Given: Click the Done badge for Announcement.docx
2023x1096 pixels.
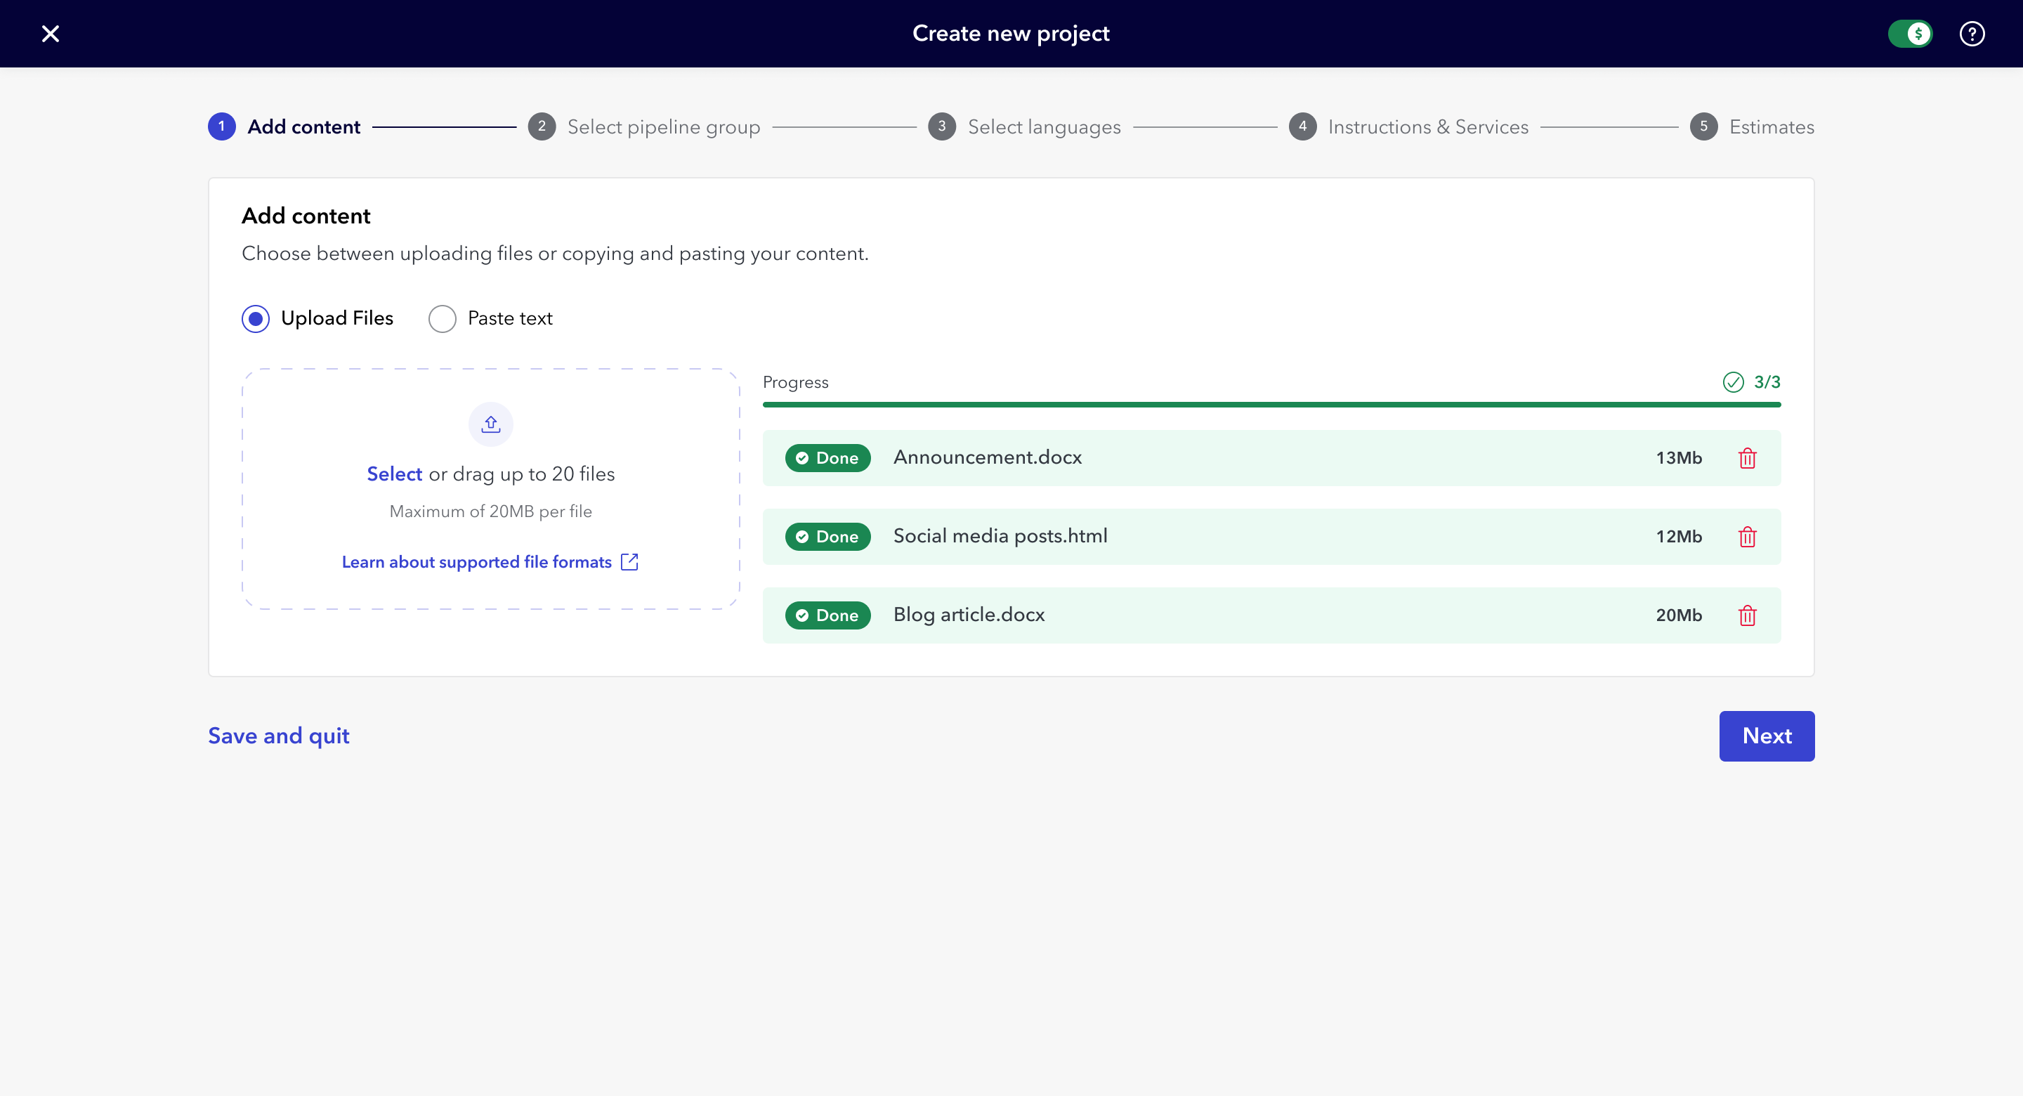Looking at the screenshot, I should coord(827,458).
